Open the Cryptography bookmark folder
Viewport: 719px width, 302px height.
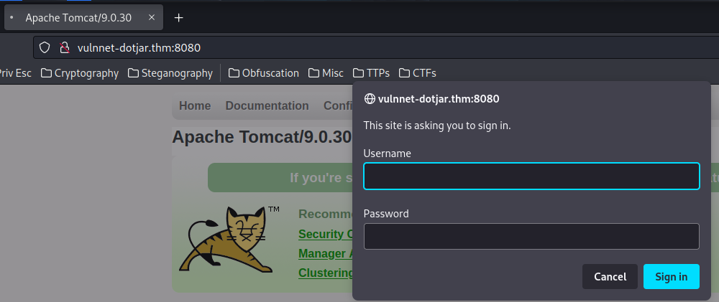pos(80,73)
